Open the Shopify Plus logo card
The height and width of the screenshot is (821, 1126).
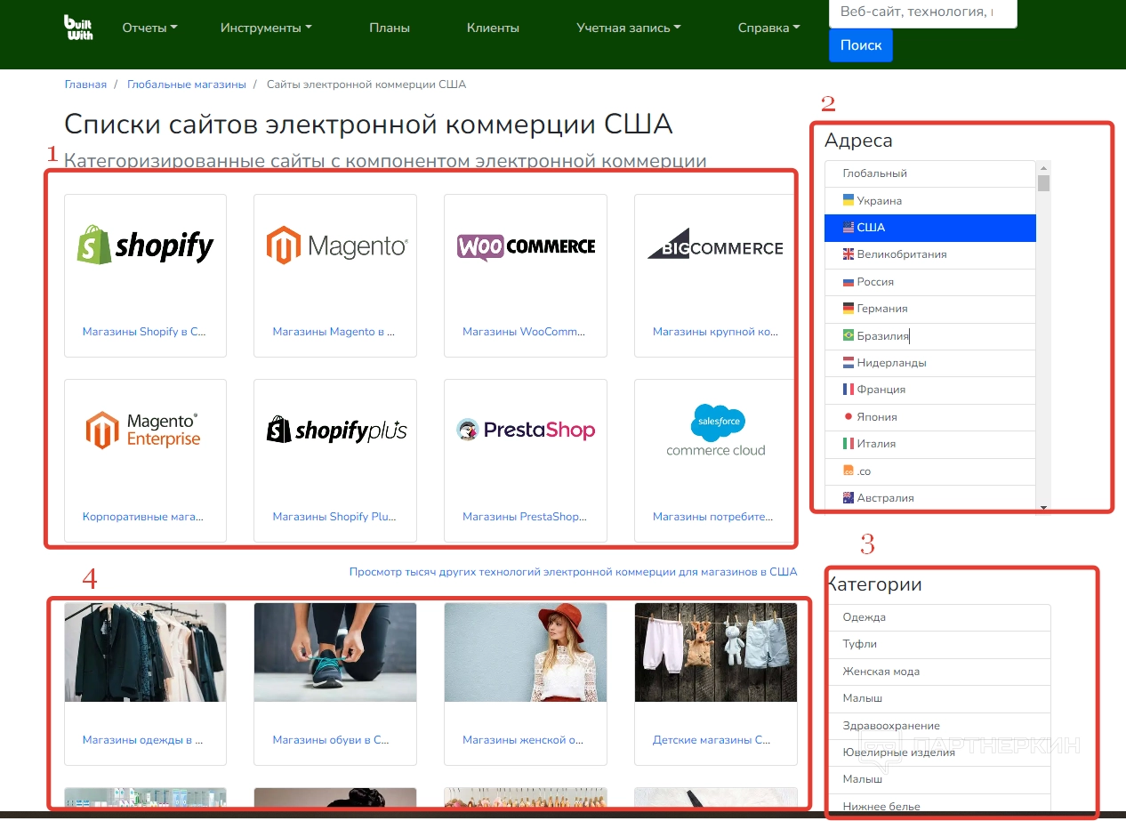(335, 431)
